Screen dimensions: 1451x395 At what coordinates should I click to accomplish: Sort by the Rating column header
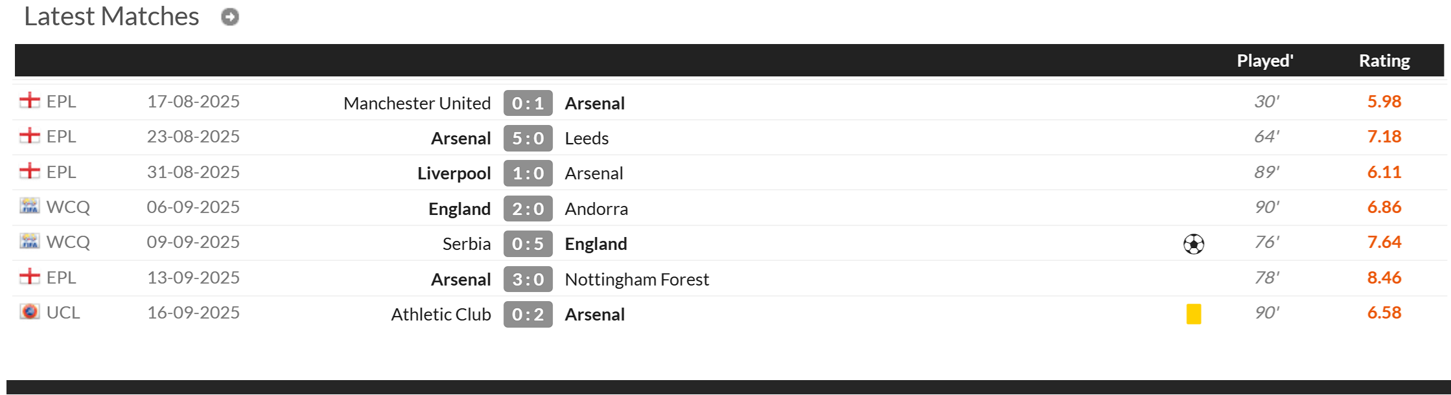1384,61
